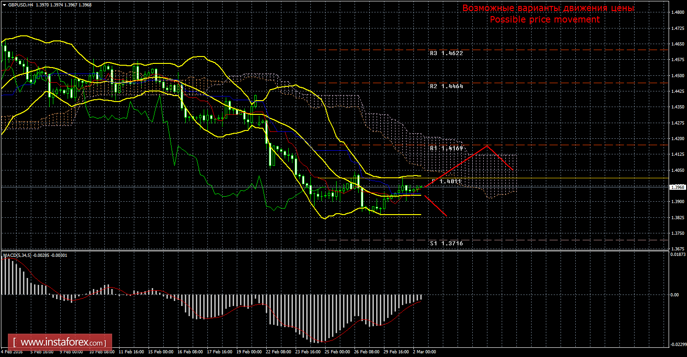
Task: Click the end of the red downward forecast line
Action: pos(446,216)
